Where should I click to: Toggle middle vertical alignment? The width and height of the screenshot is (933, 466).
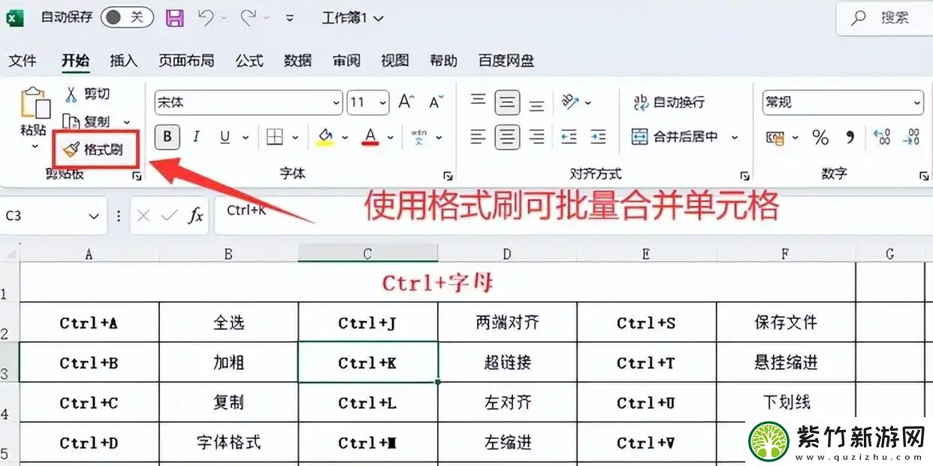coord(508,101)
